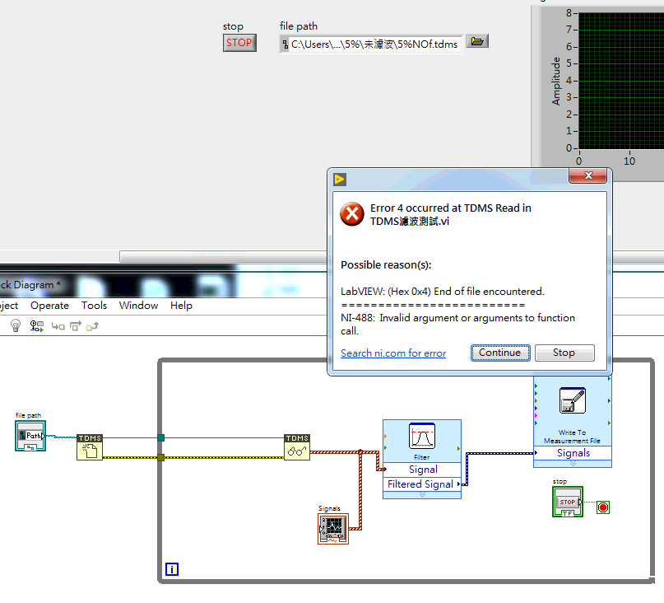Select the Filter Express VI icon
This screenshot has width=664, height=603.
[x=422, y=436]
